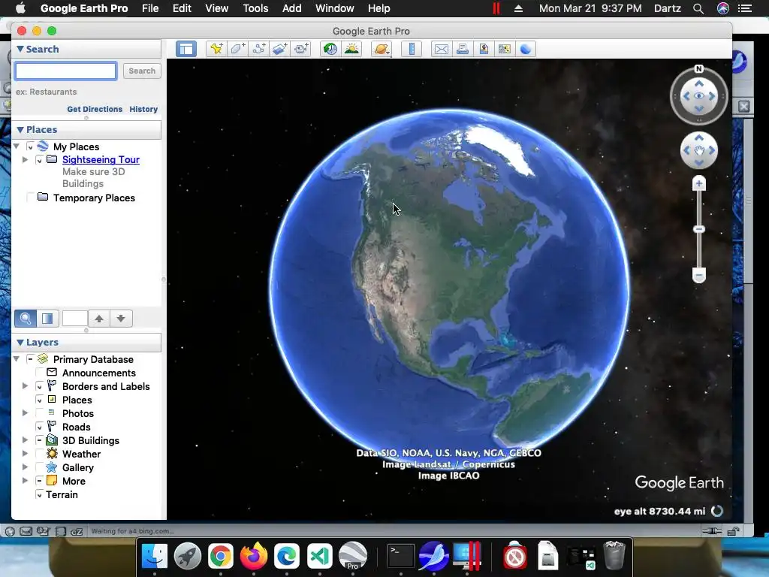Move selected place up arrow

[x=99, y=319]
